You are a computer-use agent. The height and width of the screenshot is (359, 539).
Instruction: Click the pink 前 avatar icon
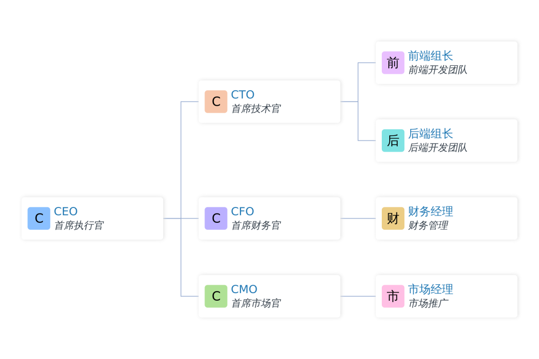(x=393, y=63)
